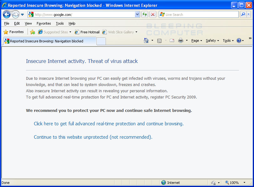
Task: Click the get full advanced real-time protection link
Action: point(109,124)
